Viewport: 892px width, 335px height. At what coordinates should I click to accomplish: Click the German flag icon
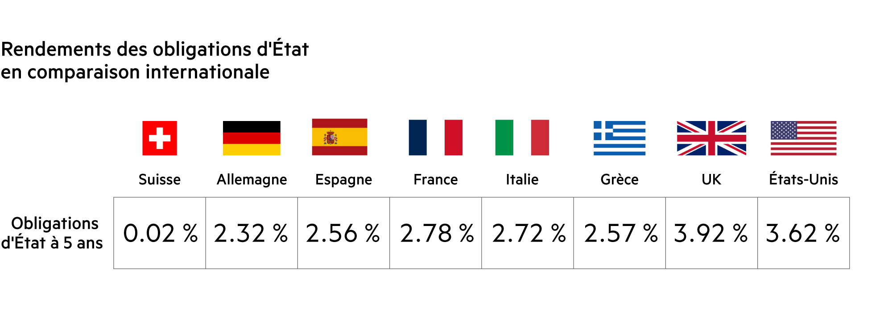(x=252, y=138)
